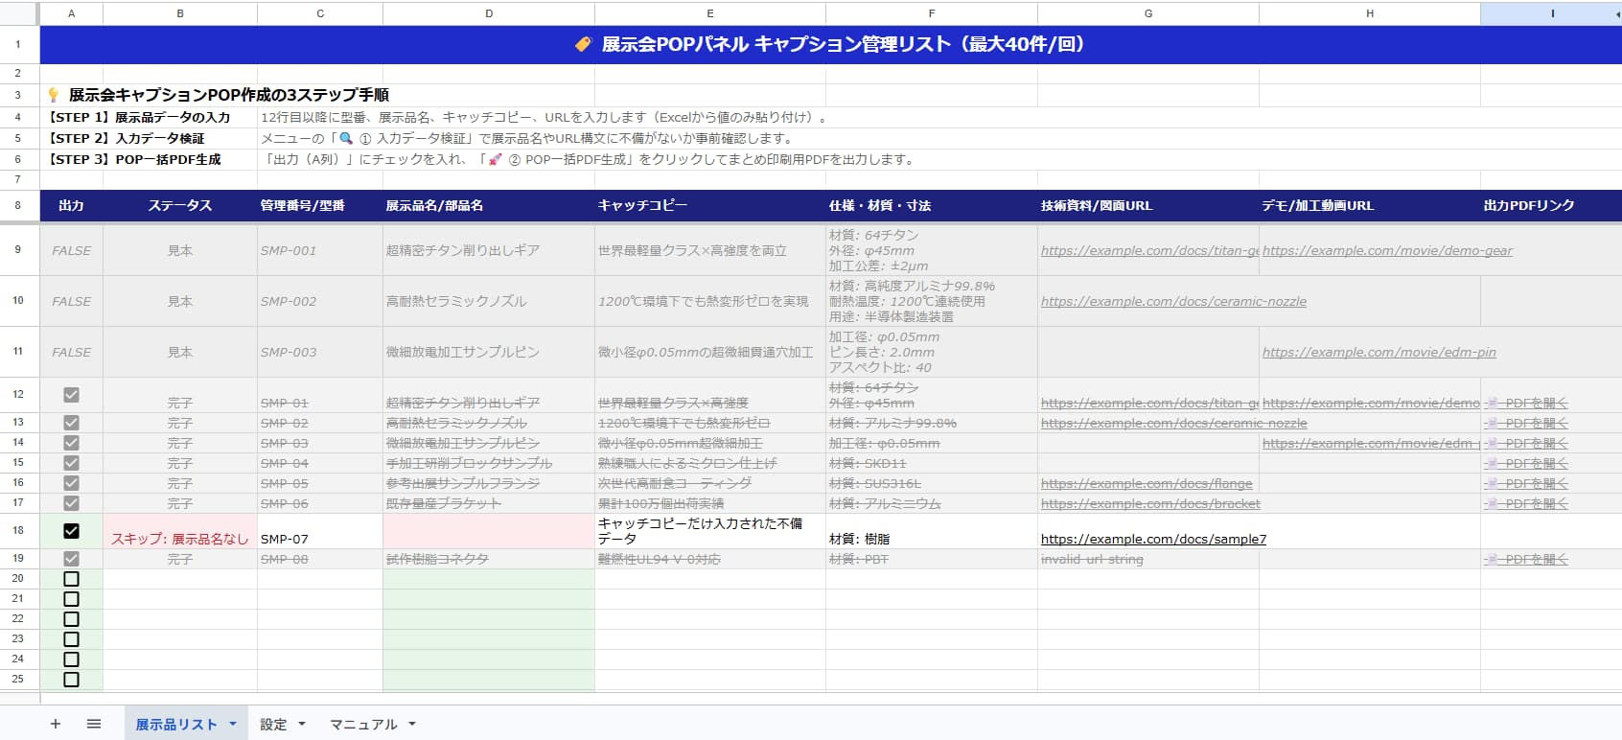Switch to the 設定 sheet tab
The height and width of the screenshot is (740, 1622).
click(273, 725)
